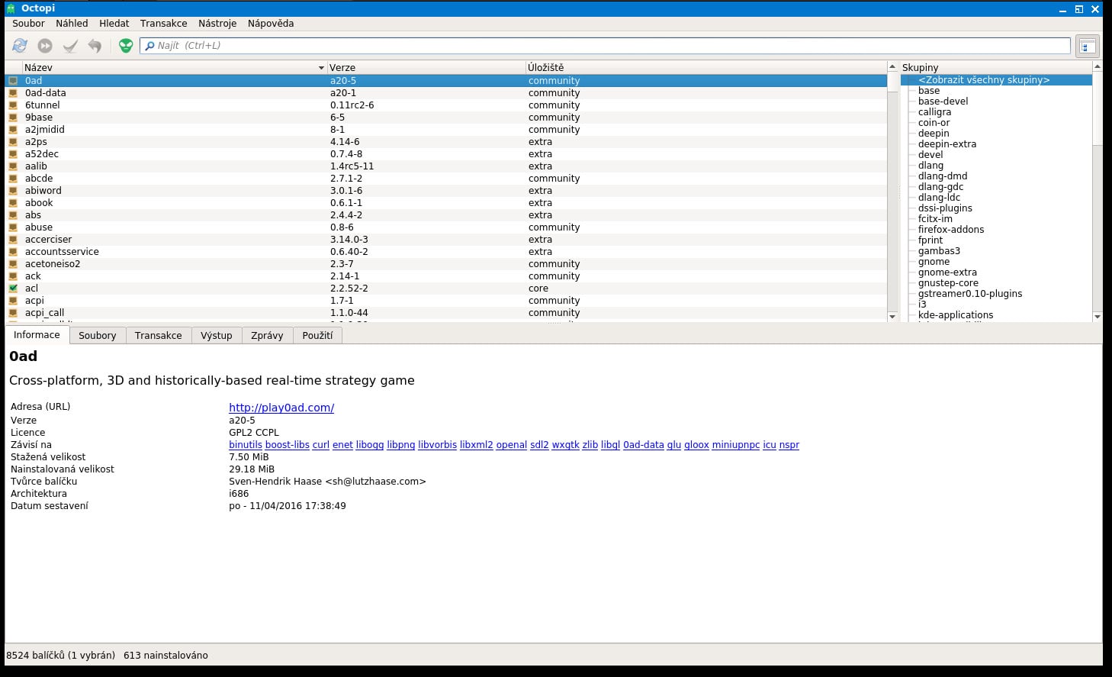Select the deepin-extra group
Screen dimensions: 1112x677
947,144
